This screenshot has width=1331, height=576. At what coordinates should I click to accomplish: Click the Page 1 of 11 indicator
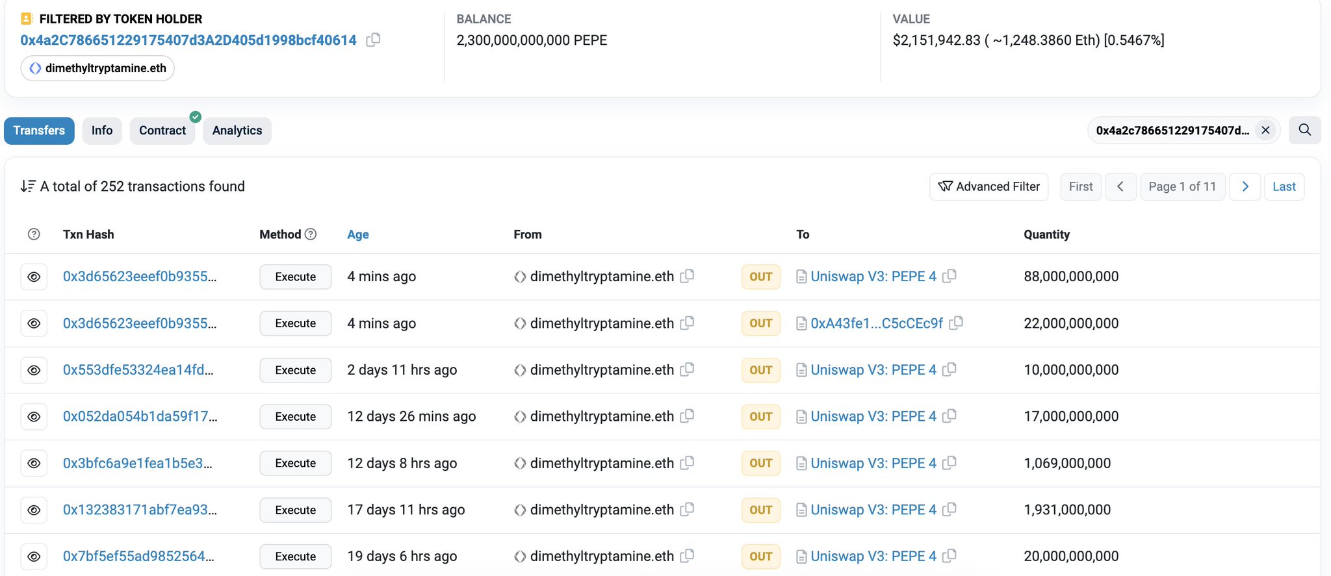(1182, 186)
